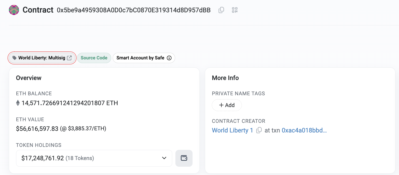Click the More Info card heading

click(x=225, y=78)
